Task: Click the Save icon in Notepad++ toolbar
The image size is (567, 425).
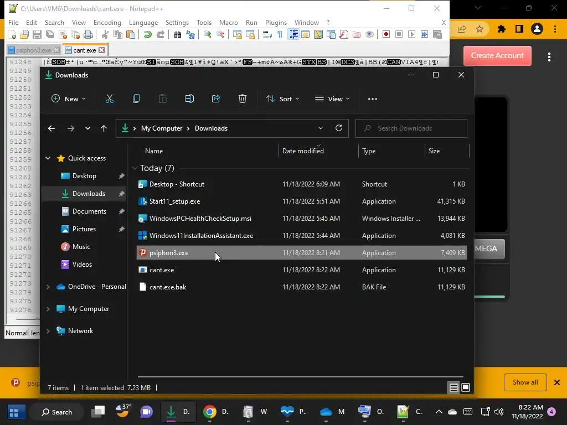Action: 37,34
